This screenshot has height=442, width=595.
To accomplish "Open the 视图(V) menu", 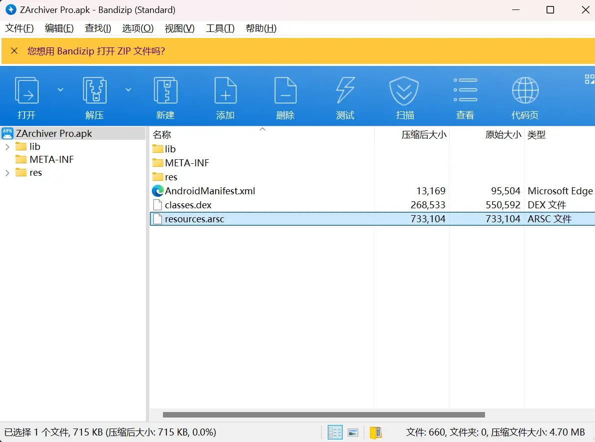I will [179, 28].
